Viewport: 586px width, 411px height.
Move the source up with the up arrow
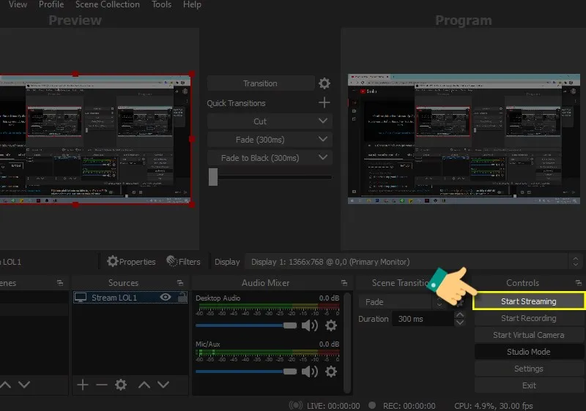coord(144,385)
